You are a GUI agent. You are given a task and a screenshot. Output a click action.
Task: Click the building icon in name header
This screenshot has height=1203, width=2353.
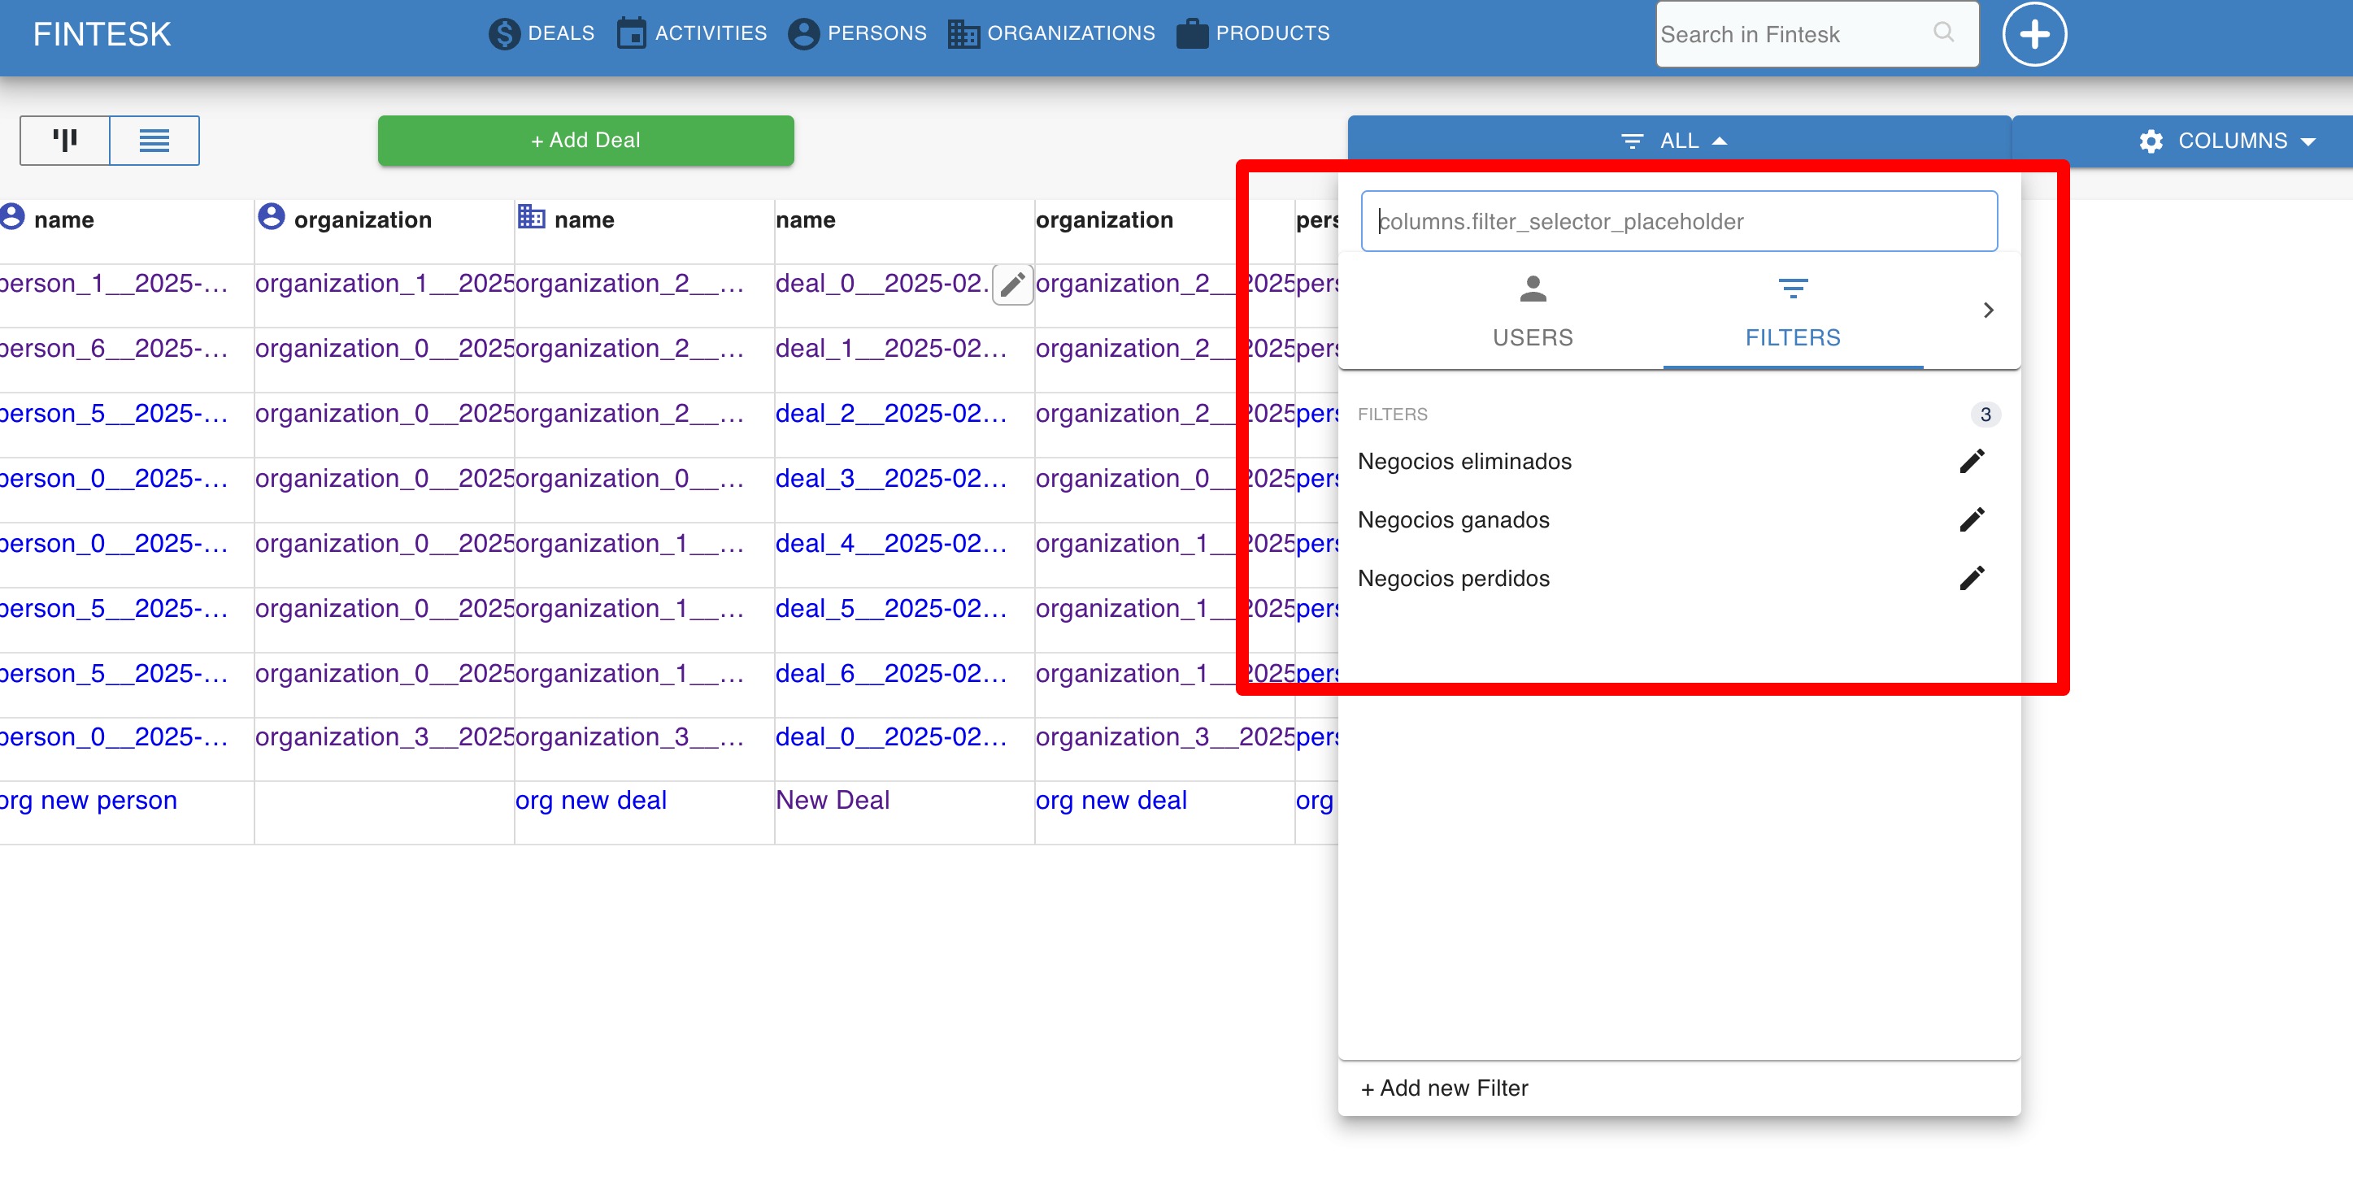tap(531, 217)
